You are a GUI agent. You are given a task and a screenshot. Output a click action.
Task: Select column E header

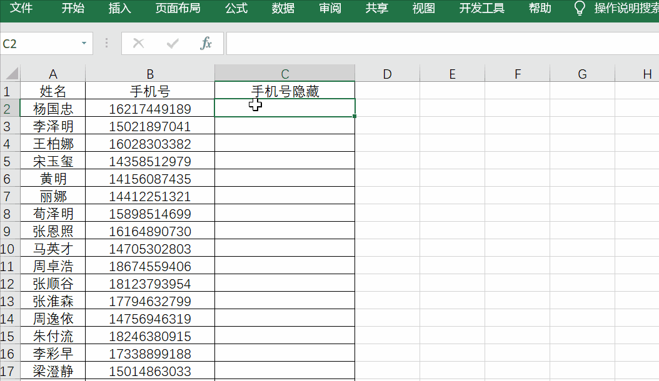click(452, 74)
